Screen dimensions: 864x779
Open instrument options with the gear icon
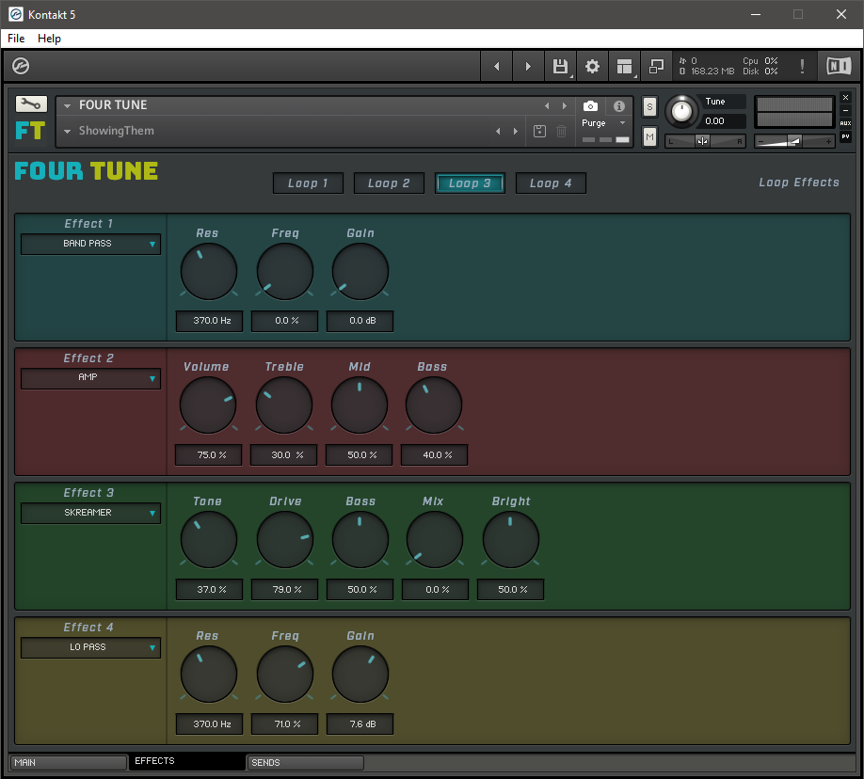coord(592,66)
